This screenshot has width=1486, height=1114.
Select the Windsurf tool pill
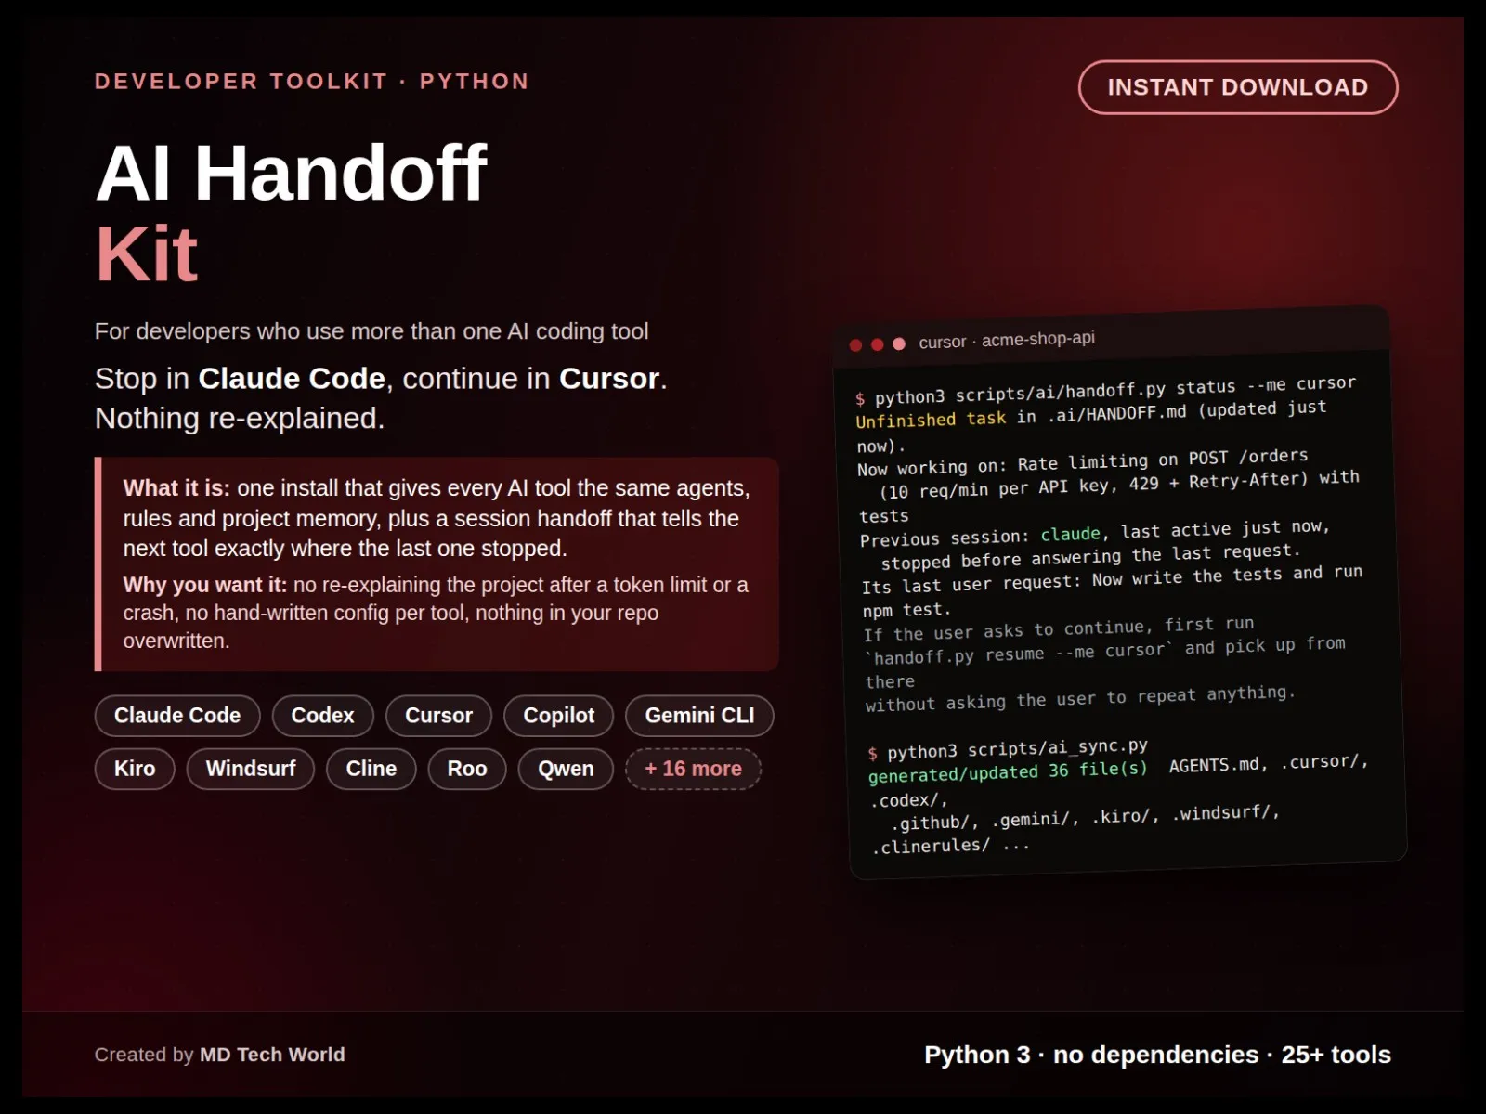coord(251,769)
